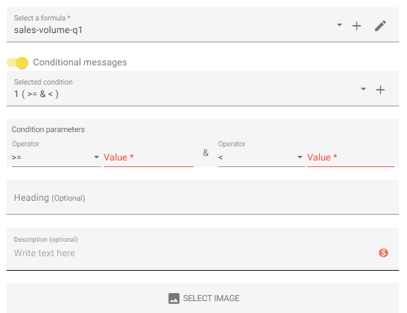Image resolution: width=407 pixels, height=313 pixels.
Task: Edit the sales-volume-q1 formula with pencil icon
Action: point(381,26)
